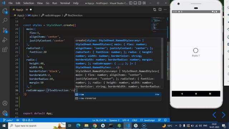Click the right blue chevron arrow

(223, 115)
